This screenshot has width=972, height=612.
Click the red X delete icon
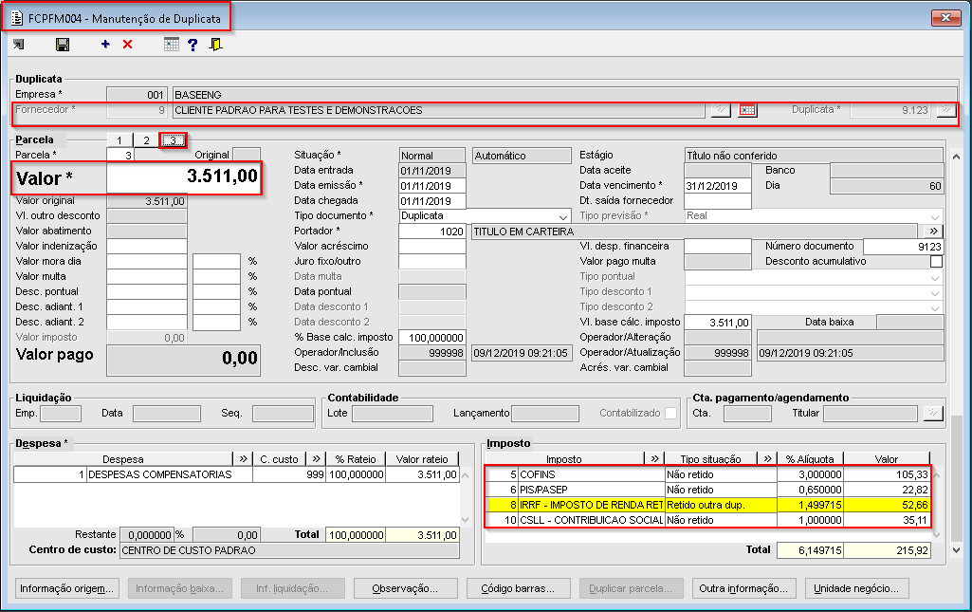(x=128, y=45)
